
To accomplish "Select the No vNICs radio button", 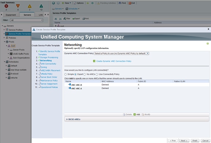I will 85,74.
